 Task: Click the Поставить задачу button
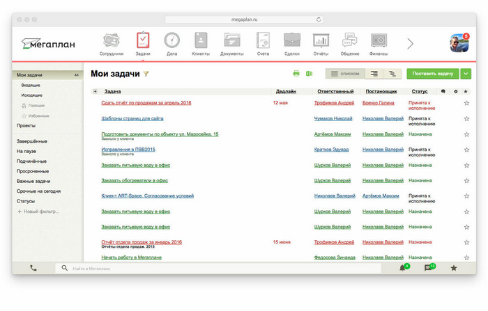pyautogui.click(x=433, y=73)
